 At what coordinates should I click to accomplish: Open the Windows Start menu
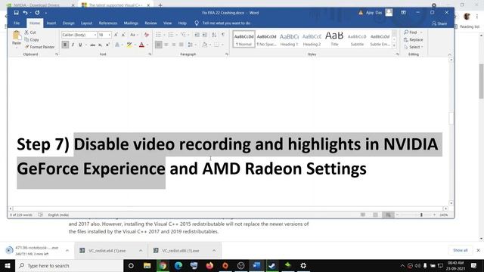coord(8,265)
